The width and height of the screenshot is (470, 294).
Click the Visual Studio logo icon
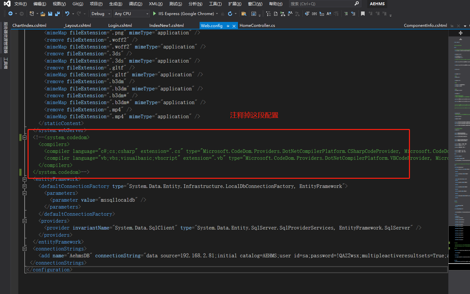click(7, 4)
